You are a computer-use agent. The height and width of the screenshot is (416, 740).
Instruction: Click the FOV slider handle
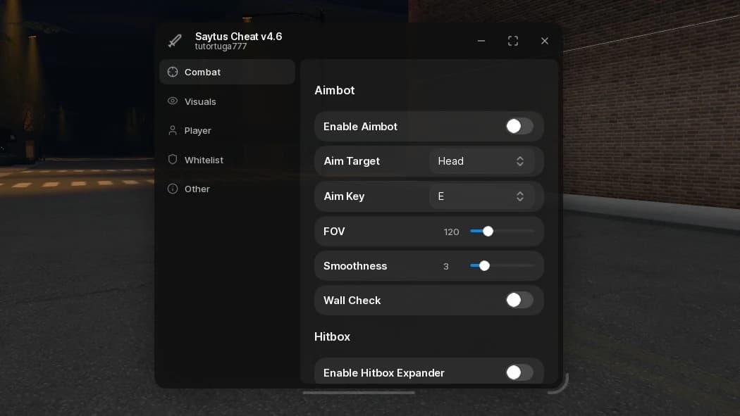click(x=488, y=232)
